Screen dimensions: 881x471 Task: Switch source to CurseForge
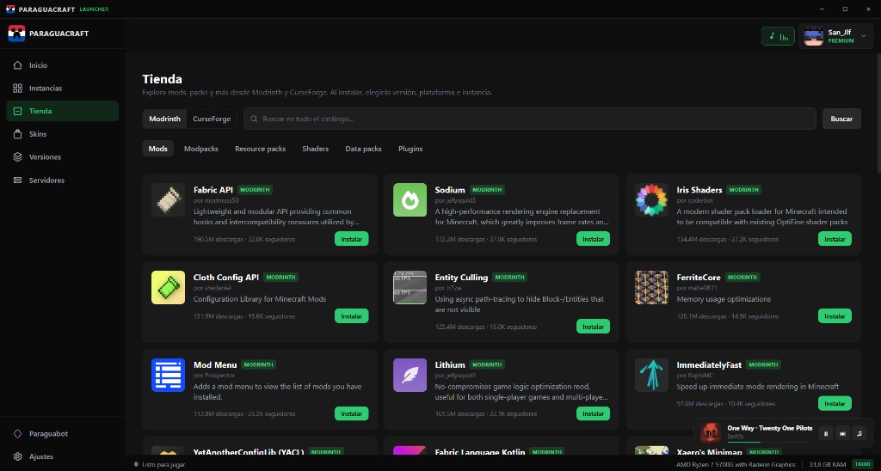pyautogui.click(x=212, y=119)
